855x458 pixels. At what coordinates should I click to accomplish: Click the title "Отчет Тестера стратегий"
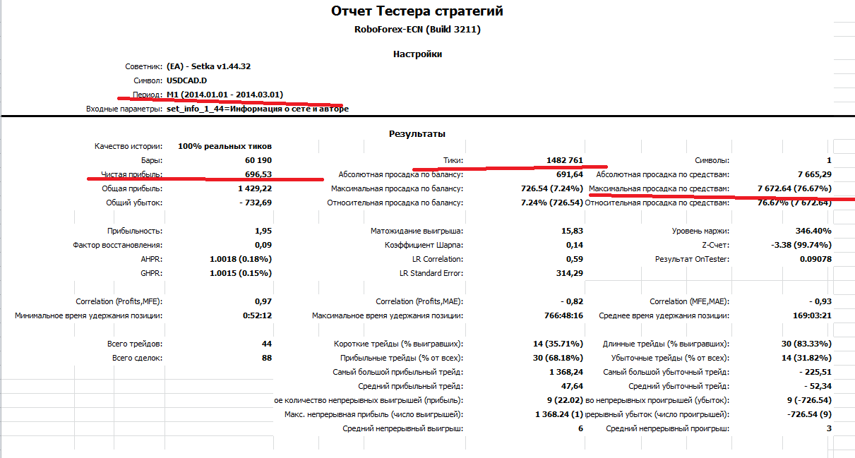(417, 11)
